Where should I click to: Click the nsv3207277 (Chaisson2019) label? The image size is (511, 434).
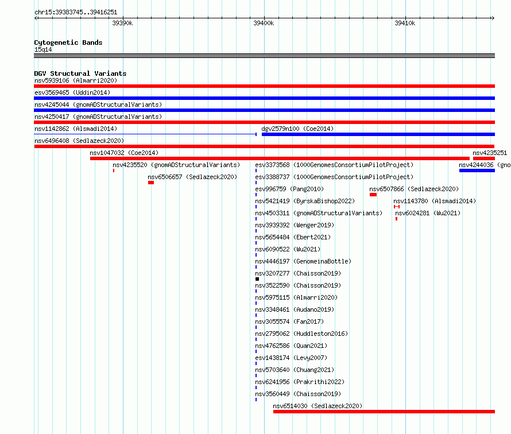[x=298, y=273]
